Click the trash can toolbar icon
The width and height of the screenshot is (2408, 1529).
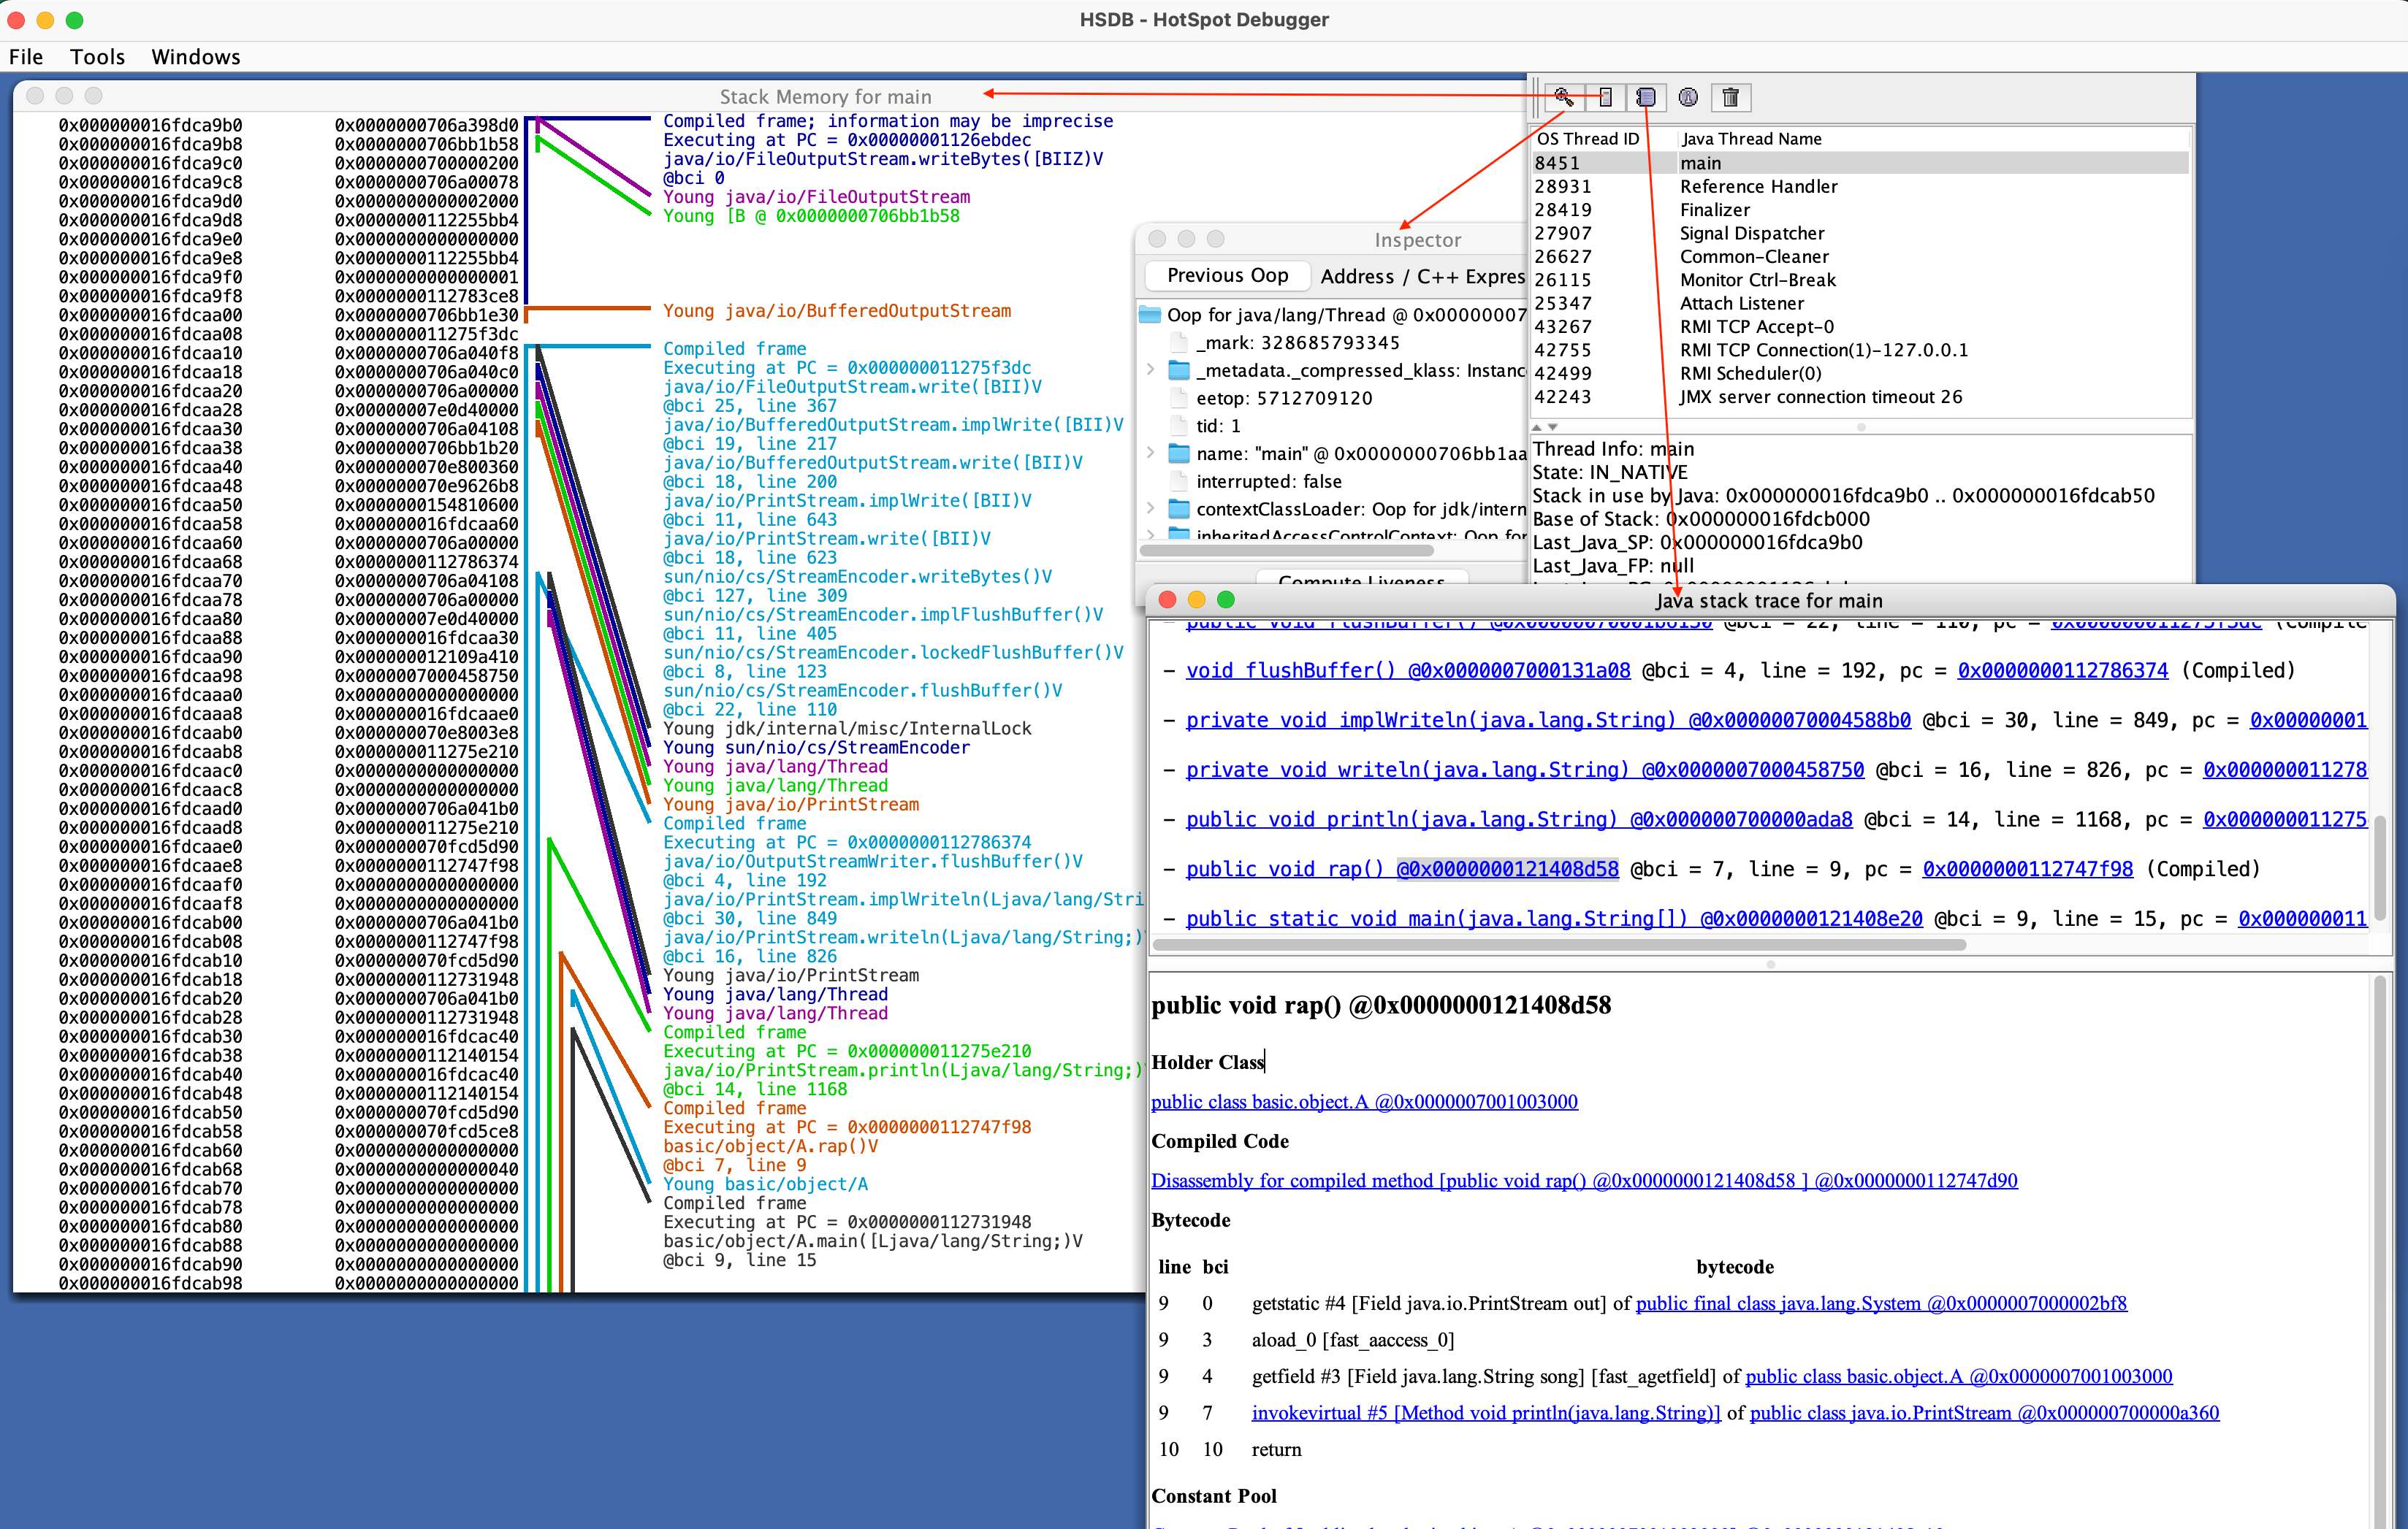pyautogui.click(x=1730, y=97)
